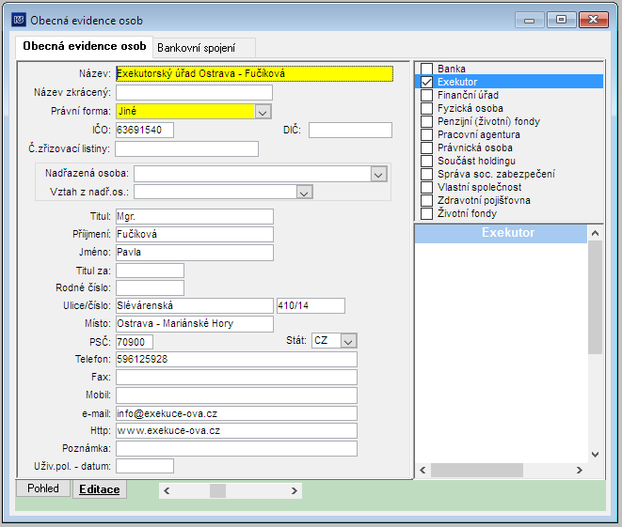Click bottom record scrollbar right arrow
The height and width of the screenshot is (527, 622).
[x=295, y=491]
